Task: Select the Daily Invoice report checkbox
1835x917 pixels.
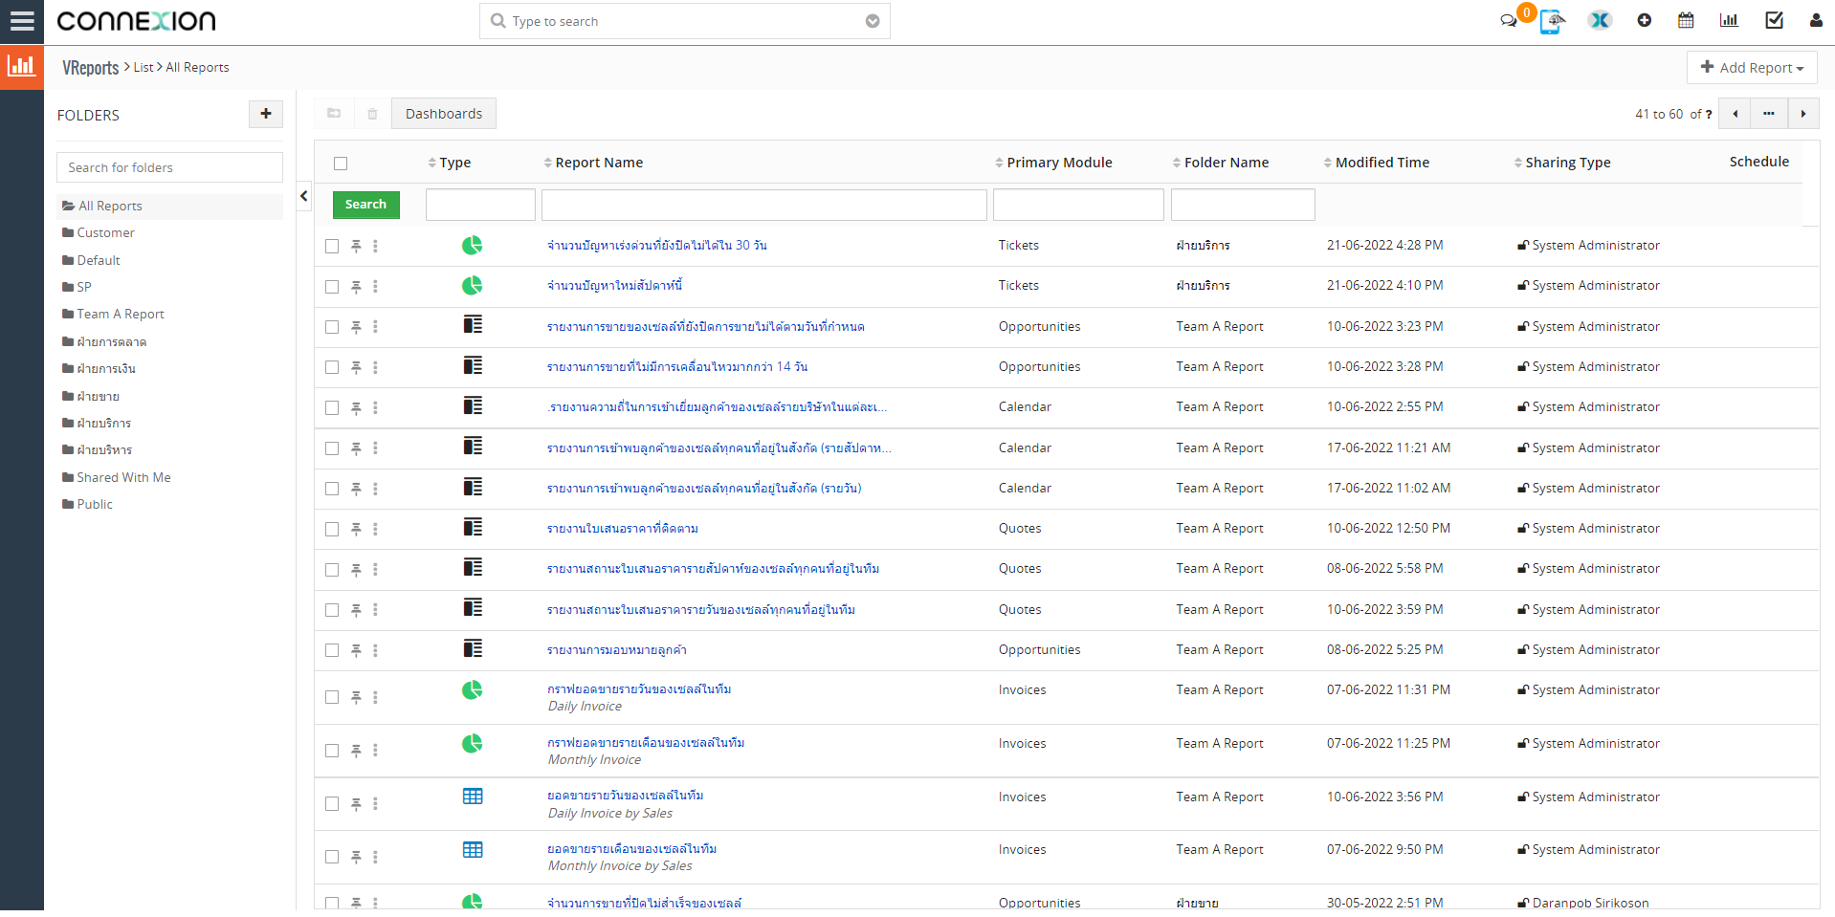Action: coord(332,697)
